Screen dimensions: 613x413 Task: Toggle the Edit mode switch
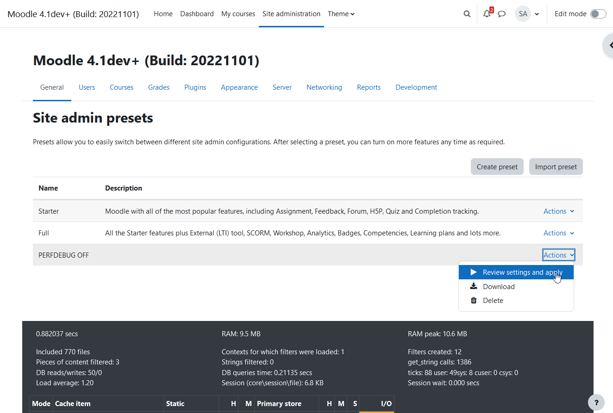click(x=598, y=14)
